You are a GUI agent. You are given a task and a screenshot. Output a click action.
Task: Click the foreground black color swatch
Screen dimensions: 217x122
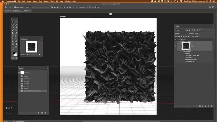[x=14, y=53]
